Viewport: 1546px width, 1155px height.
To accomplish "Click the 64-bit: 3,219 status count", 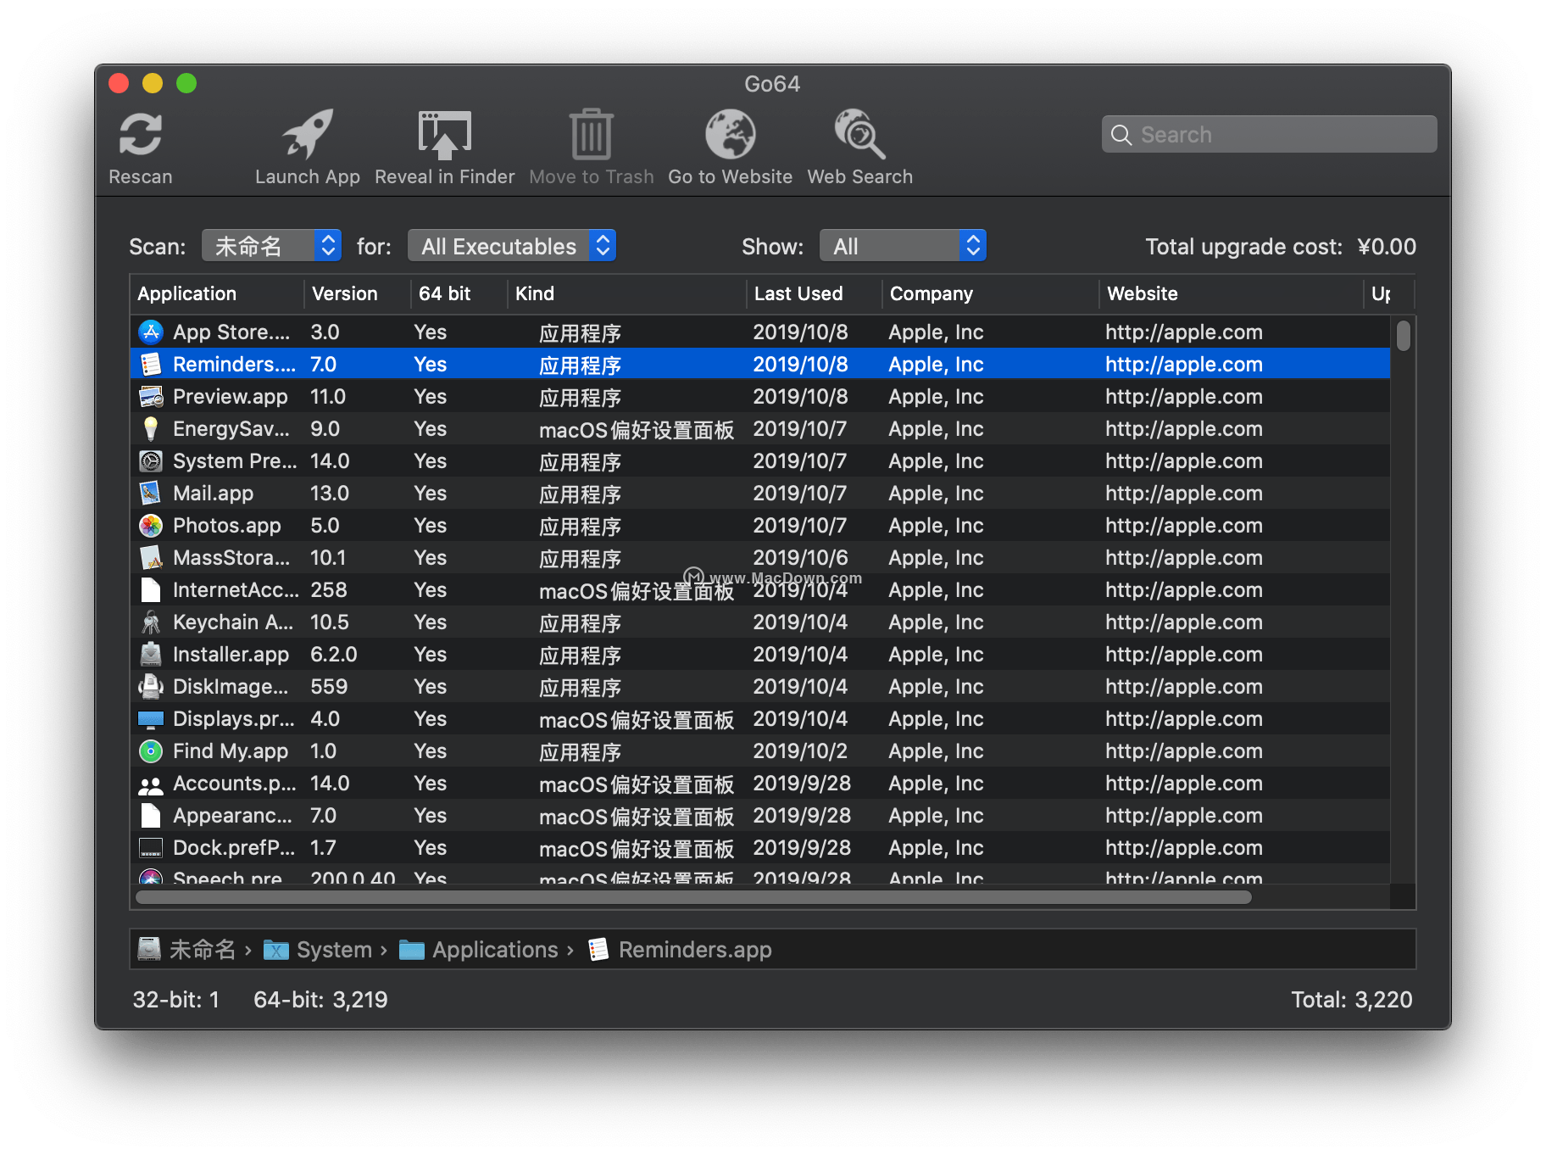I will click(320, 1000).
